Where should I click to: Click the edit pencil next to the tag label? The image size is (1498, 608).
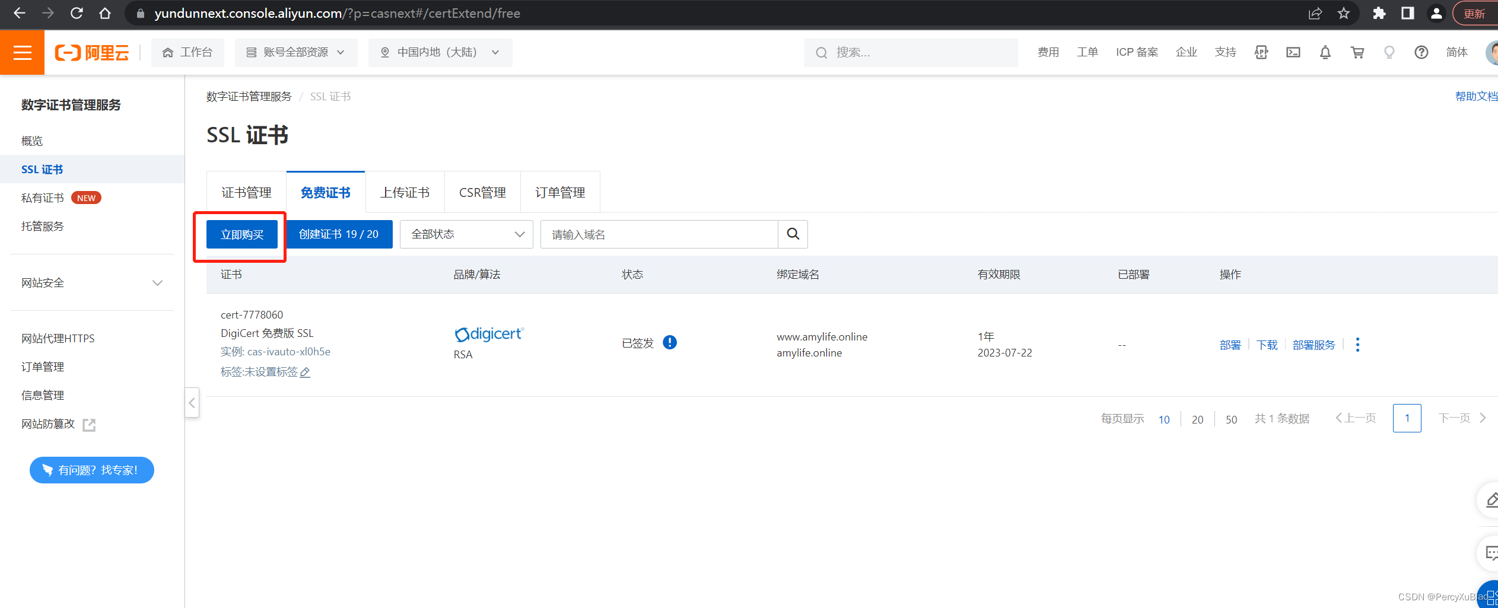point(306,373)
